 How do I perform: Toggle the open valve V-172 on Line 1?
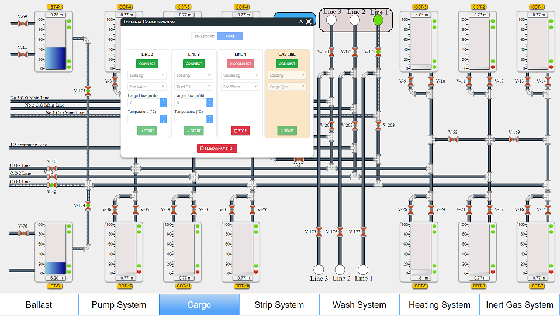(378, 52)
